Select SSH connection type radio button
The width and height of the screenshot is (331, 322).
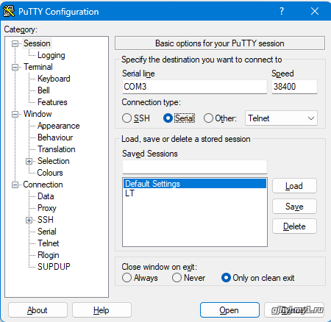(127, 118)
